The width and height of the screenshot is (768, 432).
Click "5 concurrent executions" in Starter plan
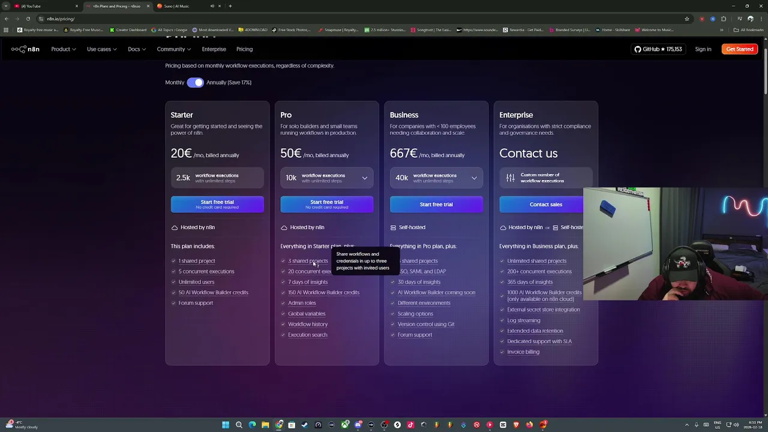(x=206, y=271)
